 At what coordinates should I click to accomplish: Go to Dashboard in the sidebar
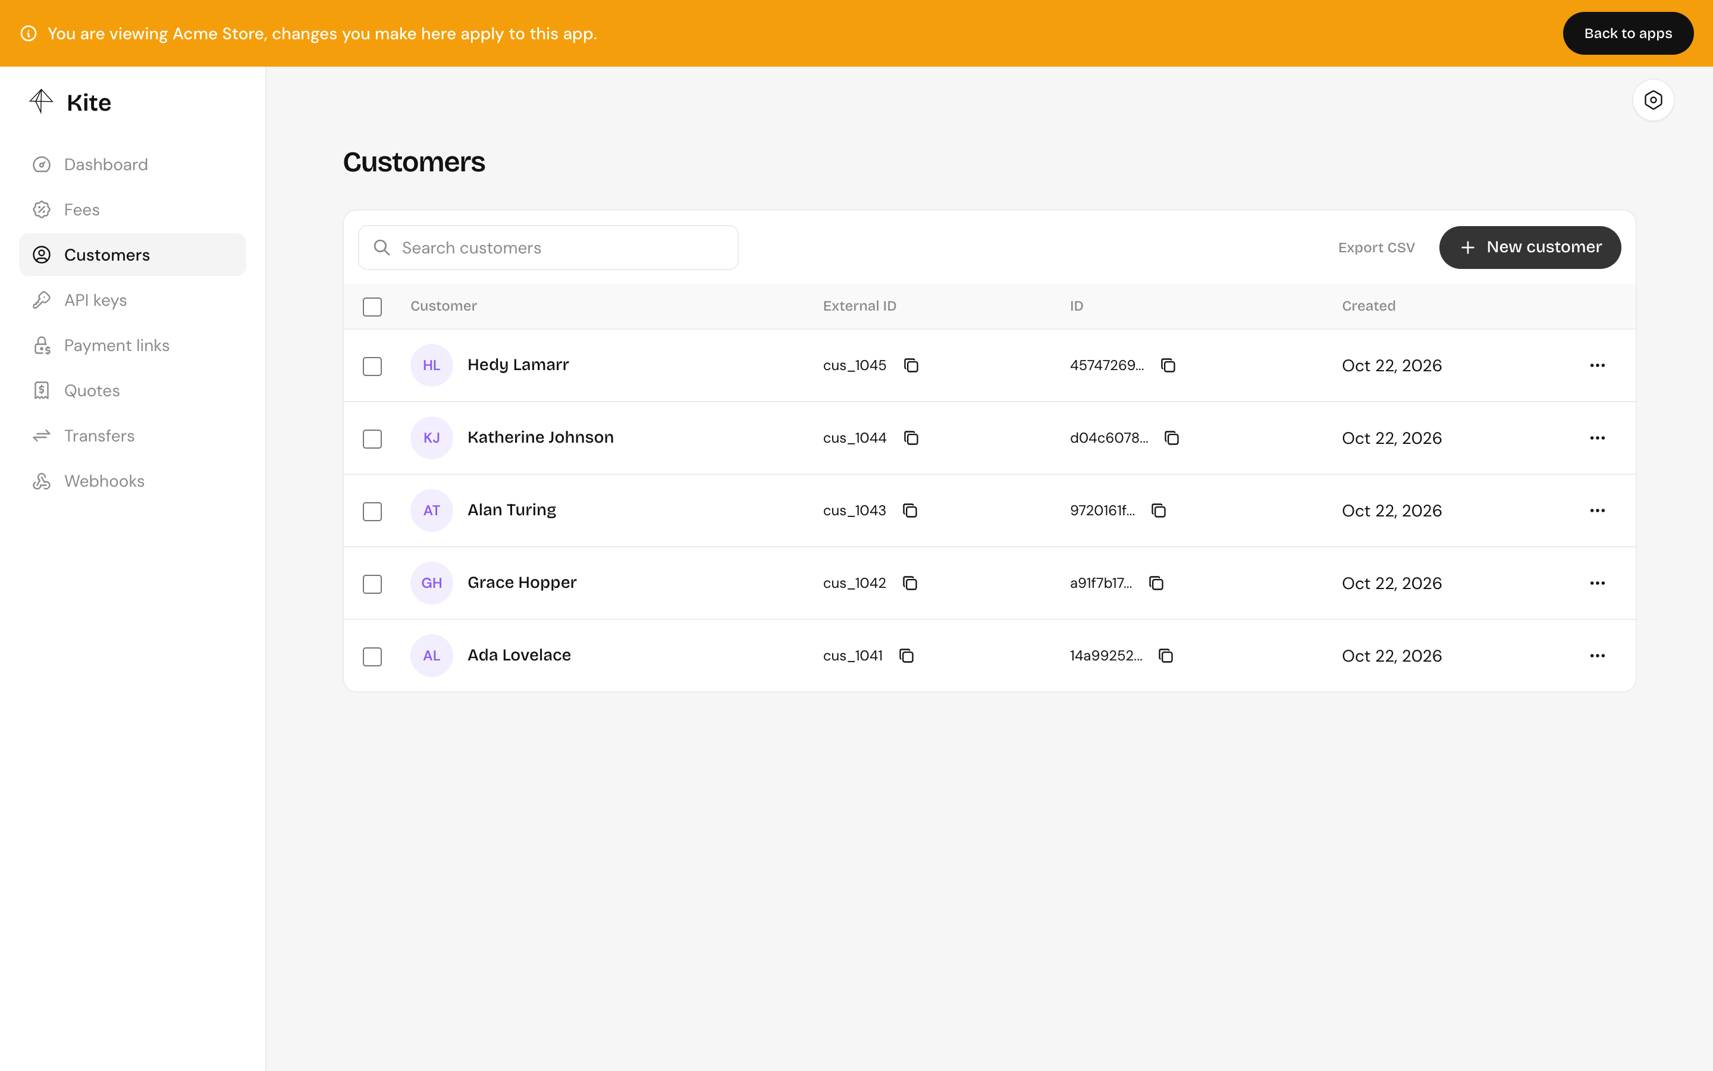pyautogui.click(x=133, y=164)
